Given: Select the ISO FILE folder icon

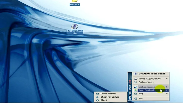Looking at the screenshot, I should [75, 1].
